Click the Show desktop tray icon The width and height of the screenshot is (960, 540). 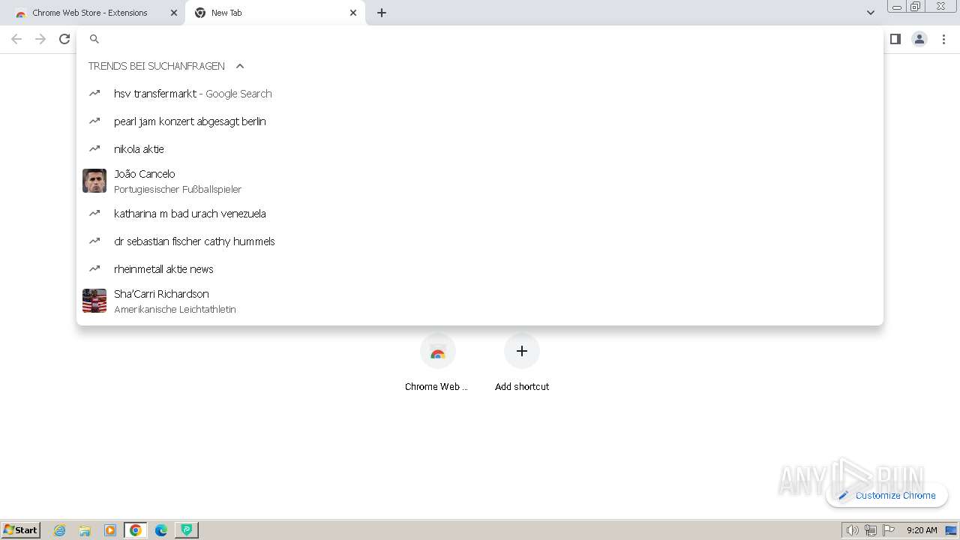tap(951, 530)
